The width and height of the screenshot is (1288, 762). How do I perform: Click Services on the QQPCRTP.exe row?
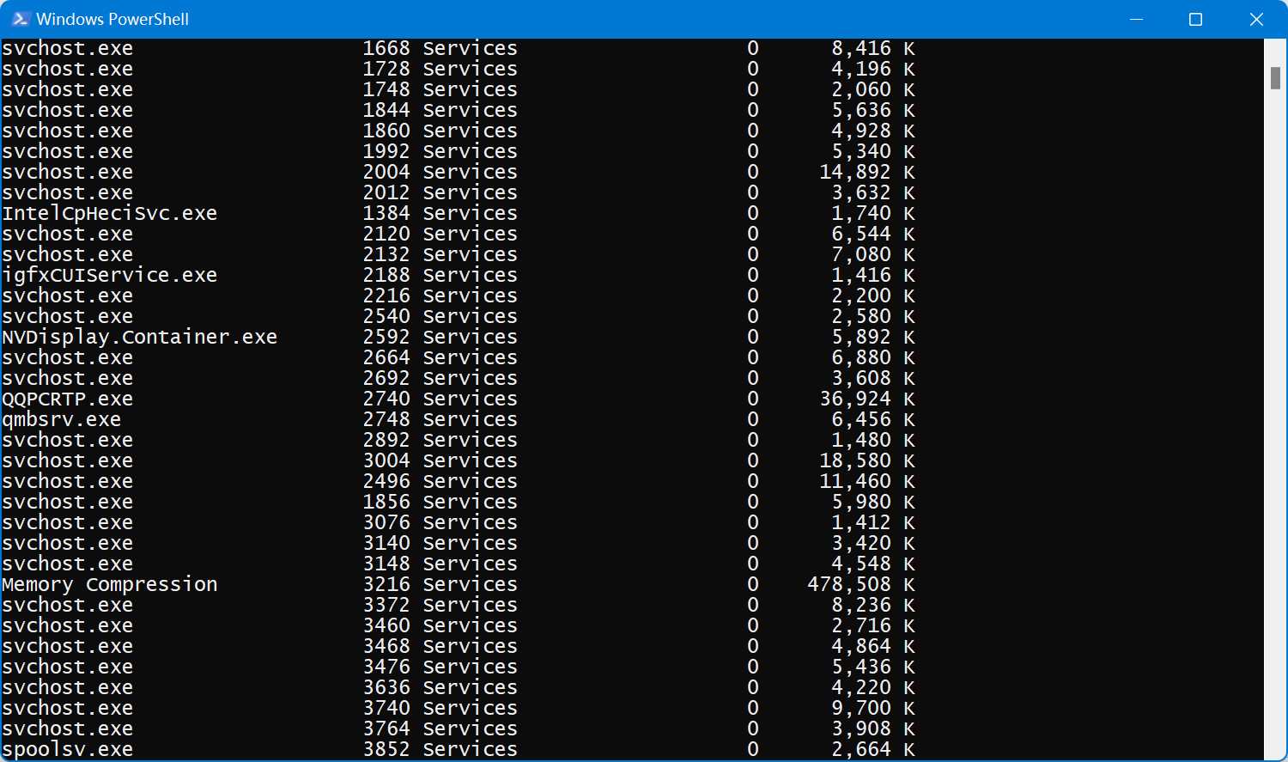click(x=471, y=399)
